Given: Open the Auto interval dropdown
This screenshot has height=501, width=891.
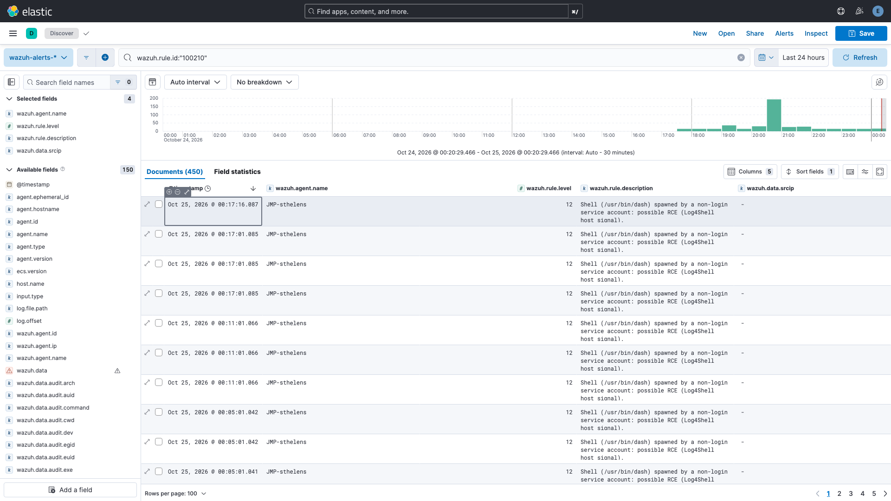Looking at the screenshot, I should click(195, 82).
